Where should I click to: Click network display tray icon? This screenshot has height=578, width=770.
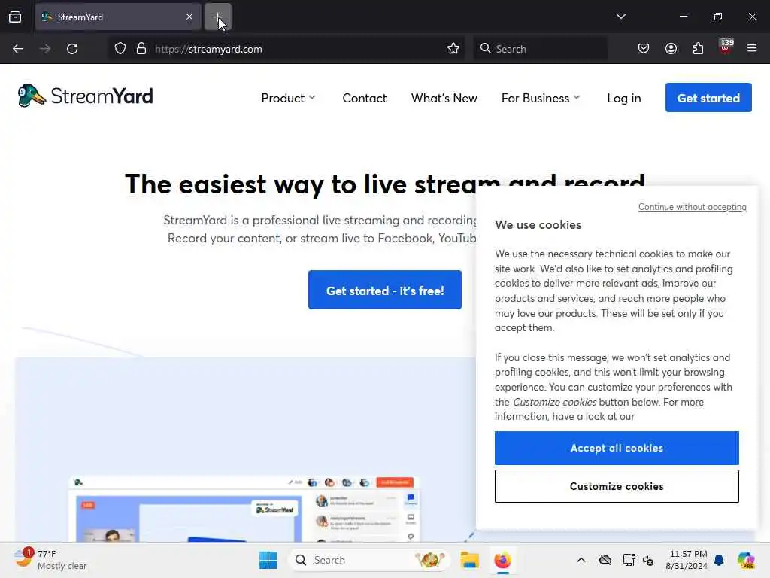629,560
